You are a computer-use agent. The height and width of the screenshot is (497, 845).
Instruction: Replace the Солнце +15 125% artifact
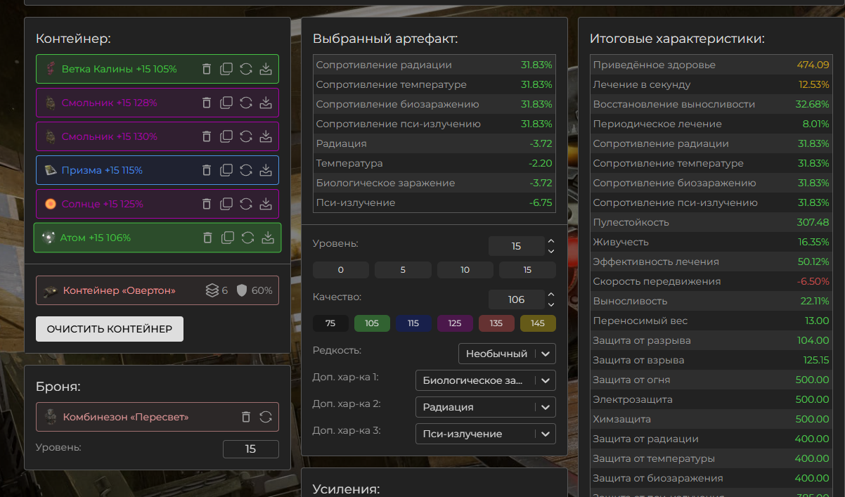click(x=246, y=204)
